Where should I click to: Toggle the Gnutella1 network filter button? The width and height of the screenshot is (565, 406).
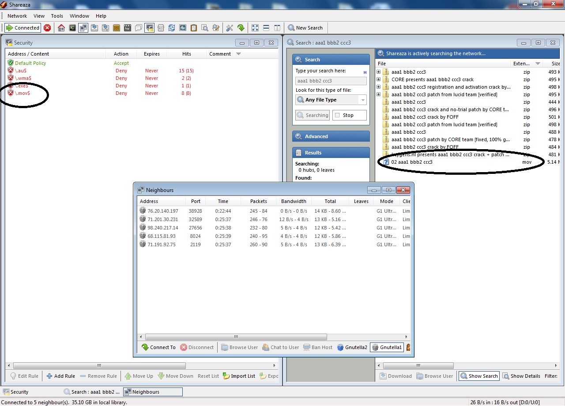pyautogui.click(x=387, y=347)
